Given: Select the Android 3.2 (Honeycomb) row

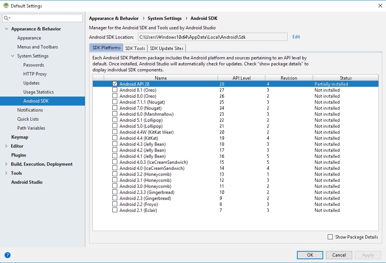Looking at the screenshot, I should 236,174.
